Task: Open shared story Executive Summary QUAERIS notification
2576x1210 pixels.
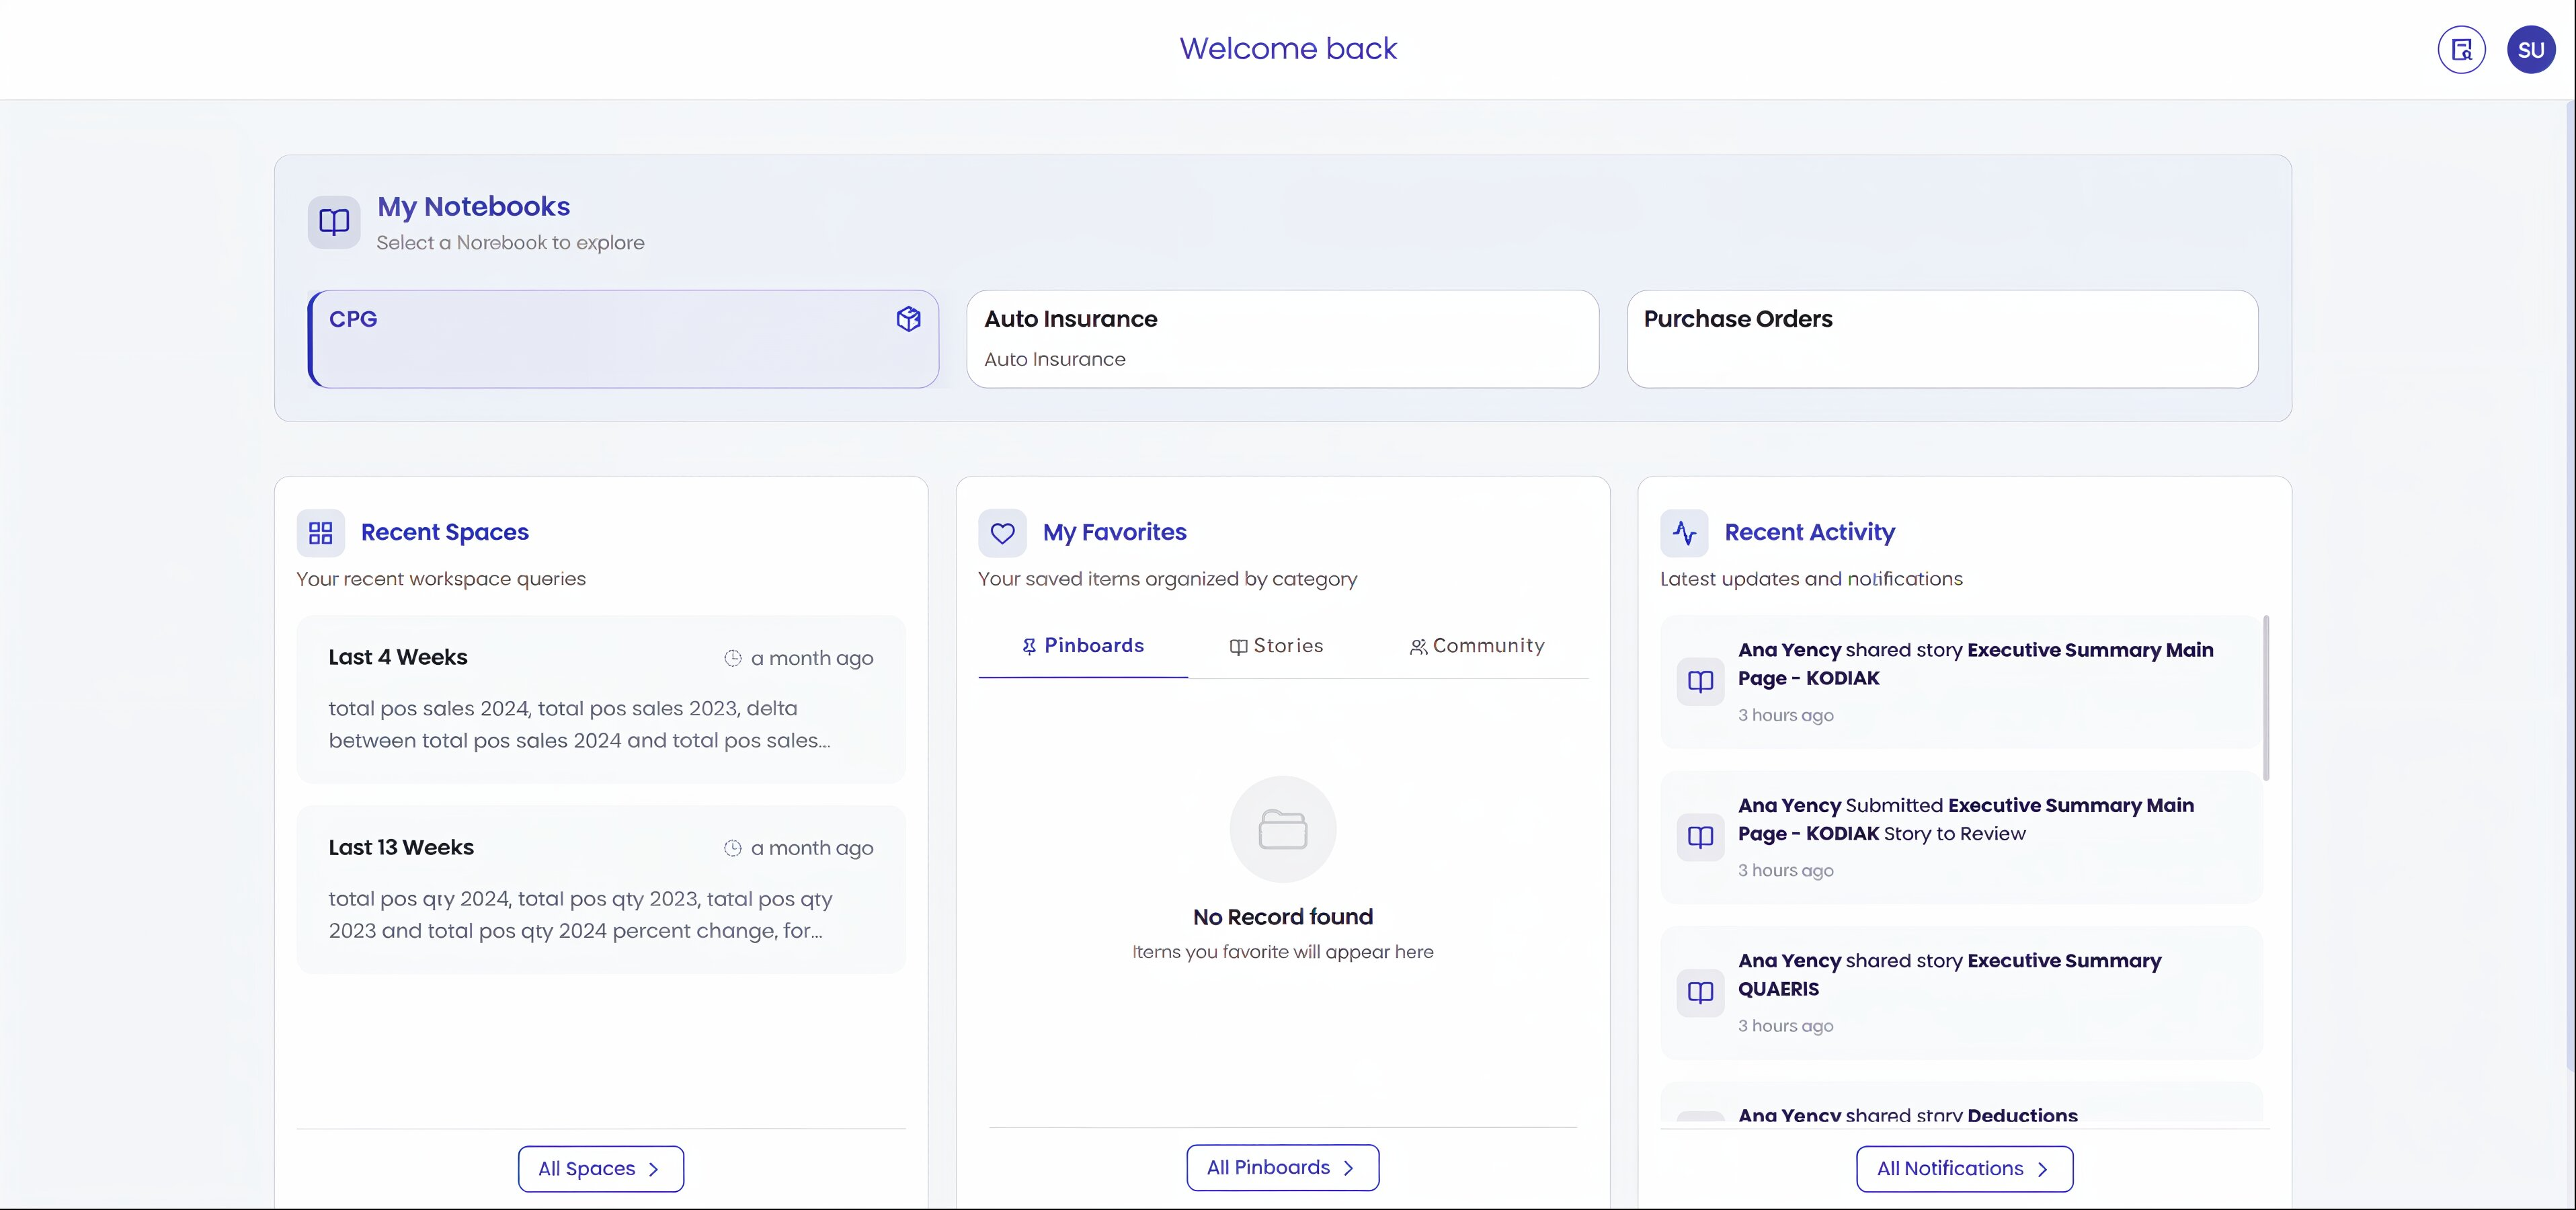Action: point(1961,992)
